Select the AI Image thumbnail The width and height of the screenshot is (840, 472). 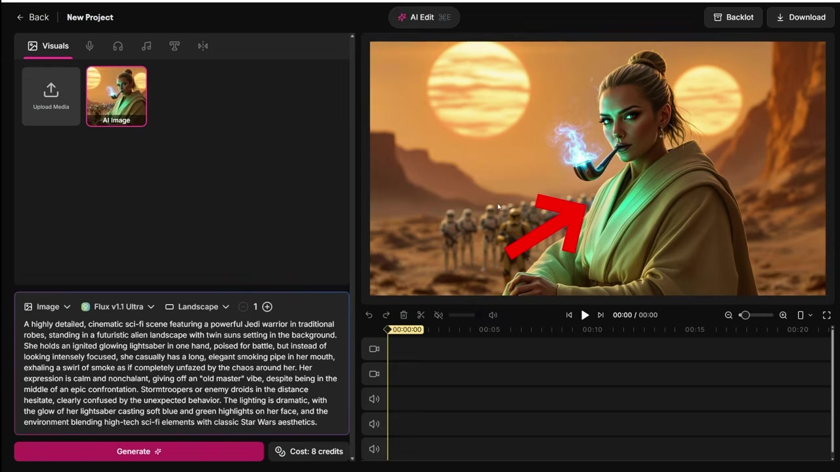coord(116,96)
